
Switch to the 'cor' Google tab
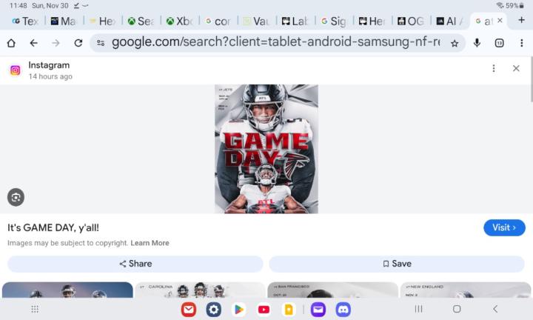(218, 21)
